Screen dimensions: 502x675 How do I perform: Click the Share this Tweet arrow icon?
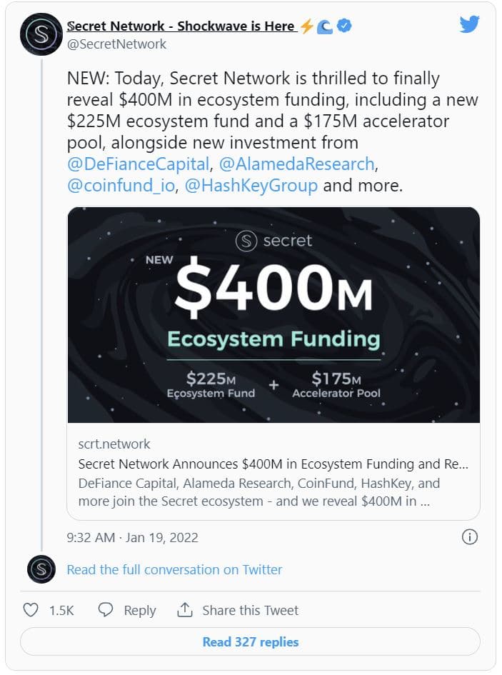pyautogui.click(x=185, y=610)
